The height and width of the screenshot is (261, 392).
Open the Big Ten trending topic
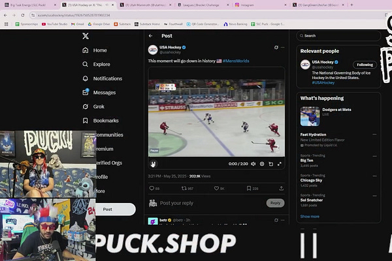point(306,161)
